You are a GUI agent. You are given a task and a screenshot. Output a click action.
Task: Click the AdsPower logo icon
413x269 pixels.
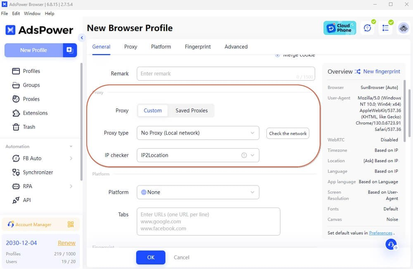coord(10,30)
